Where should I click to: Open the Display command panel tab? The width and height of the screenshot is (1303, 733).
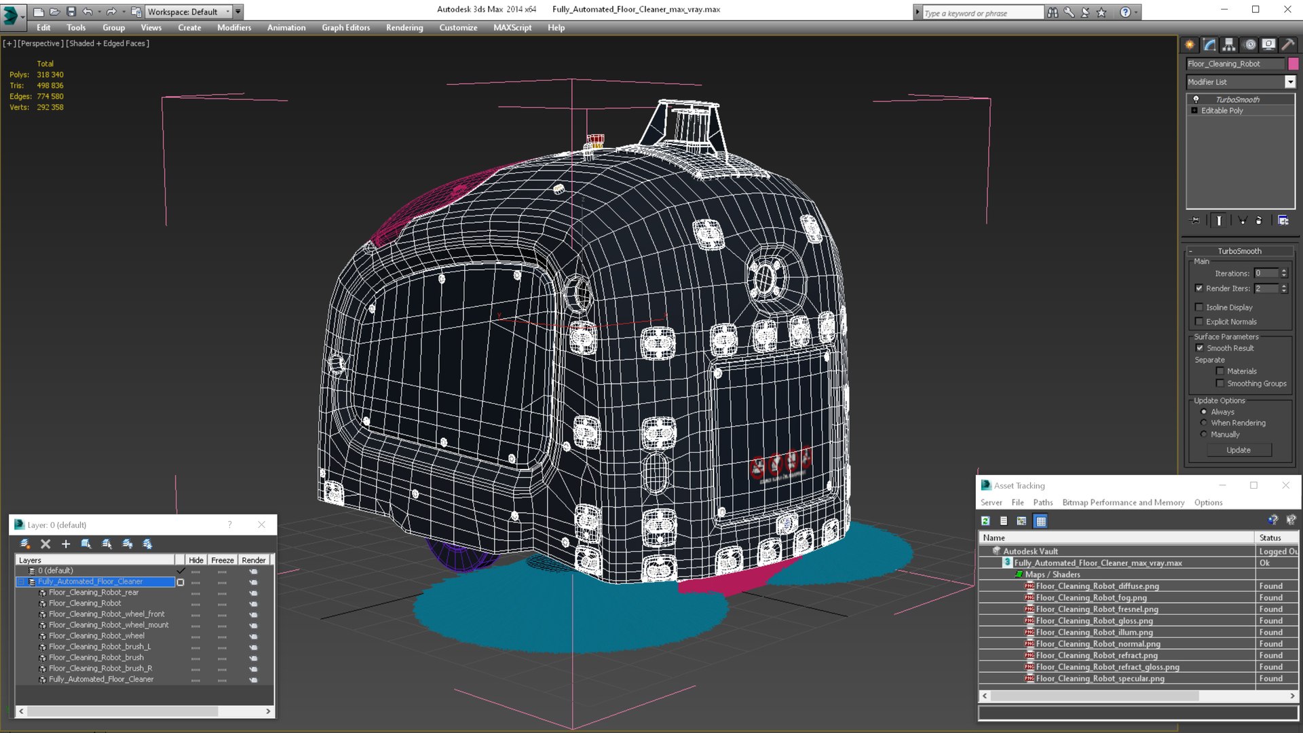(1268, 45)
